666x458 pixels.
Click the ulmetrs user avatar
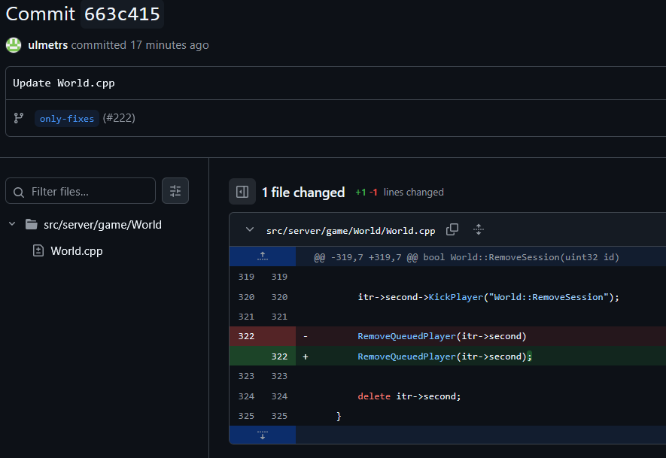[x=14, y=45]
